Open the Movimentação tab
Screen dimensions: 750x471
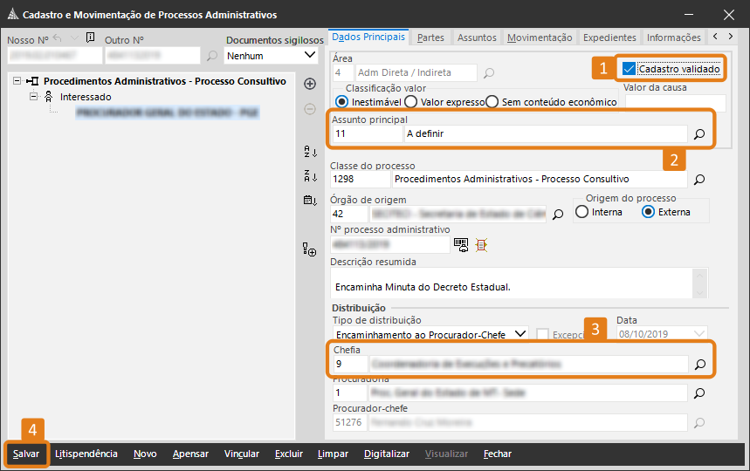[x=540, y=38]
